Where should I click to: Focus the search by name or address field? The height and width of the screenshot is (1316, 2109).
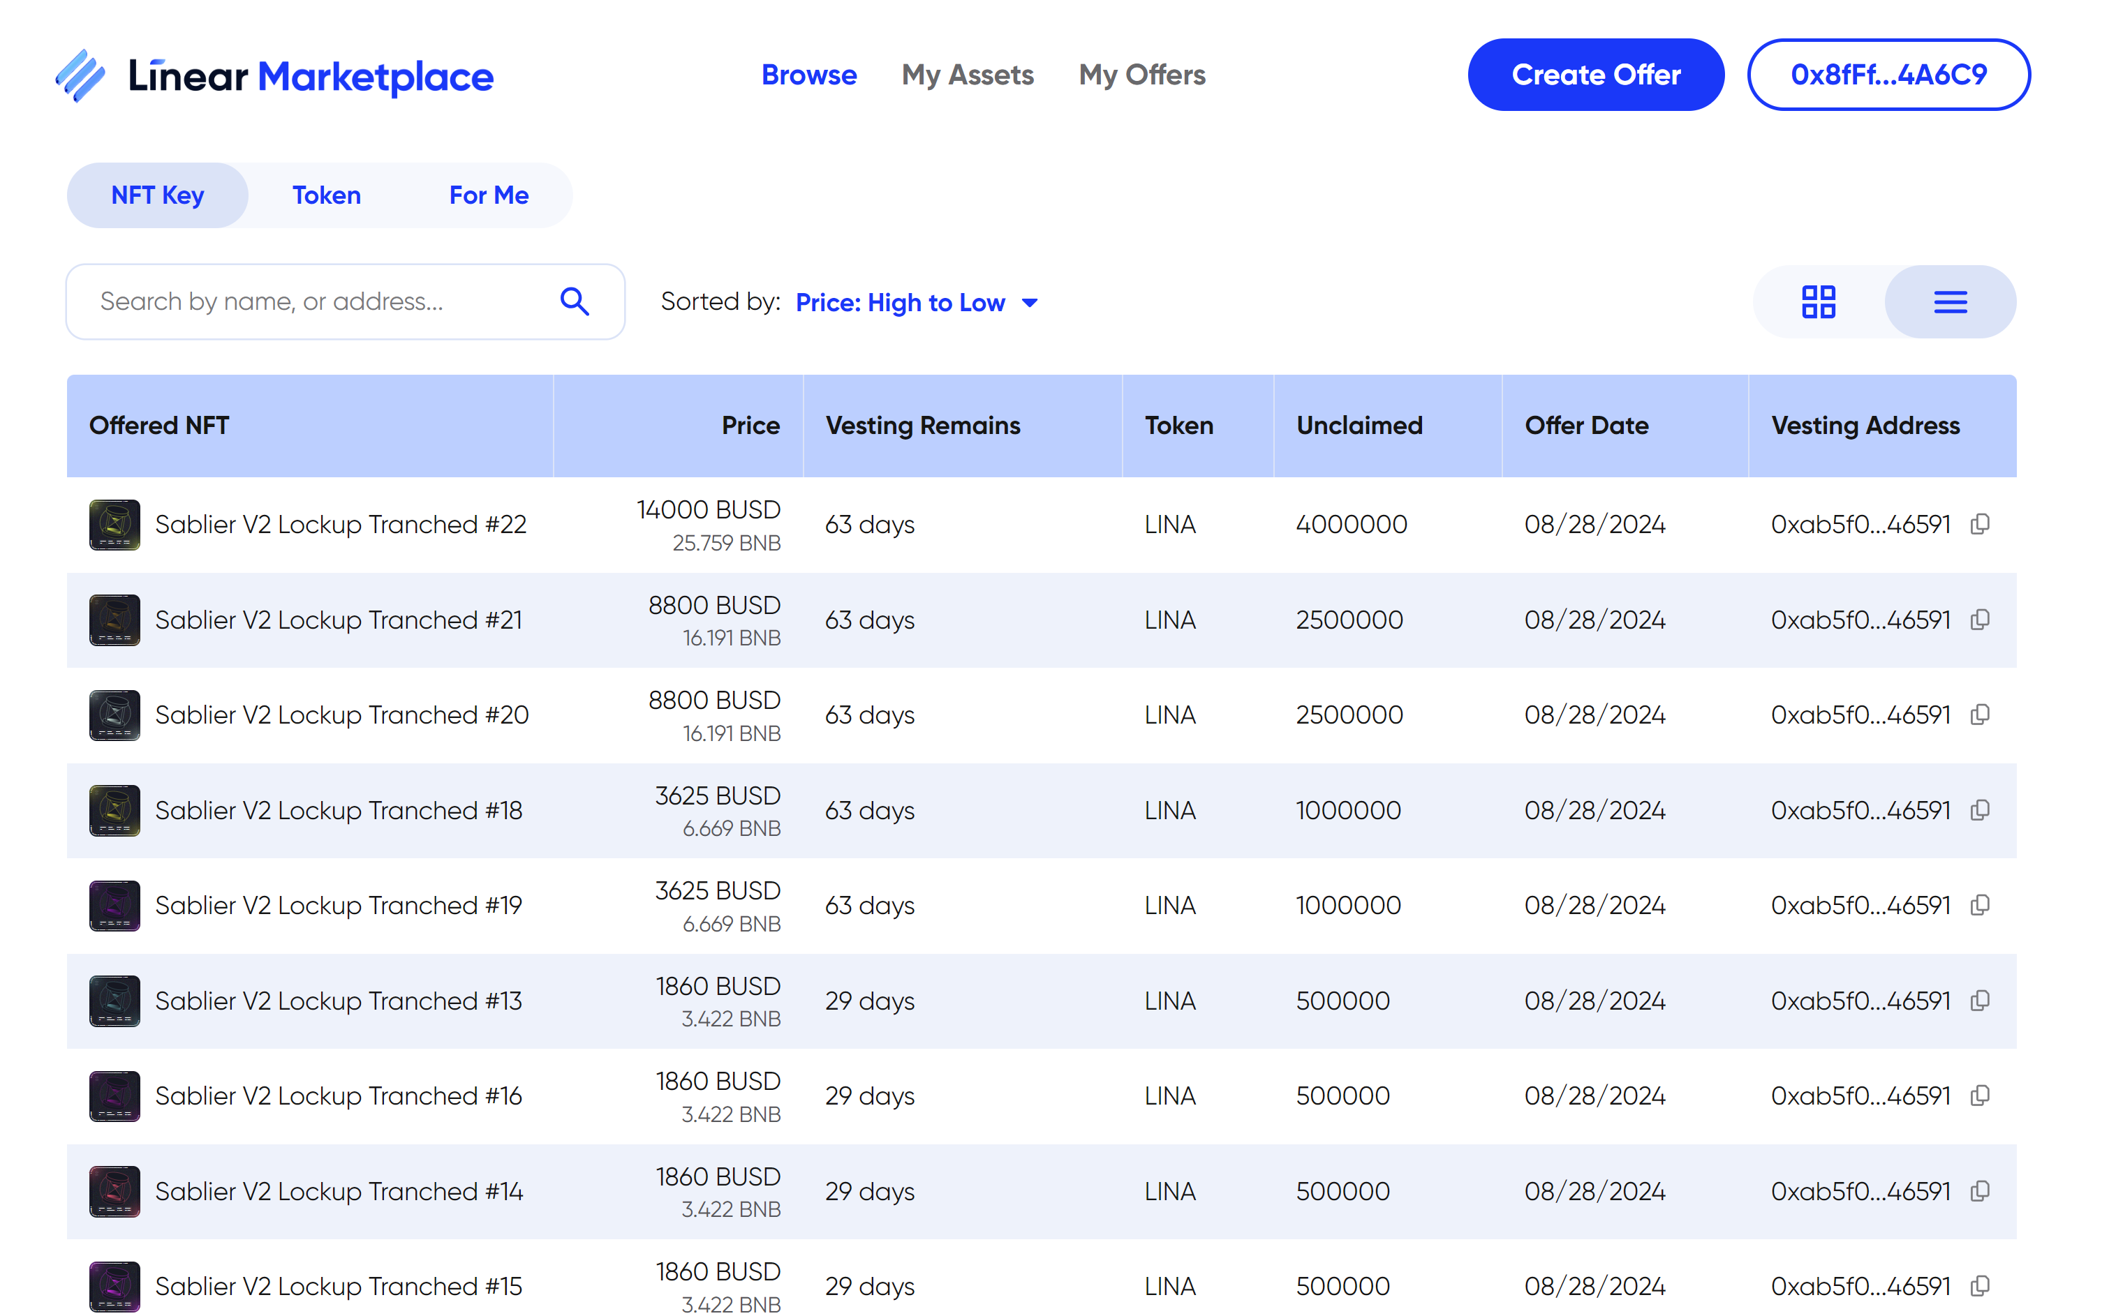[345, 301]
